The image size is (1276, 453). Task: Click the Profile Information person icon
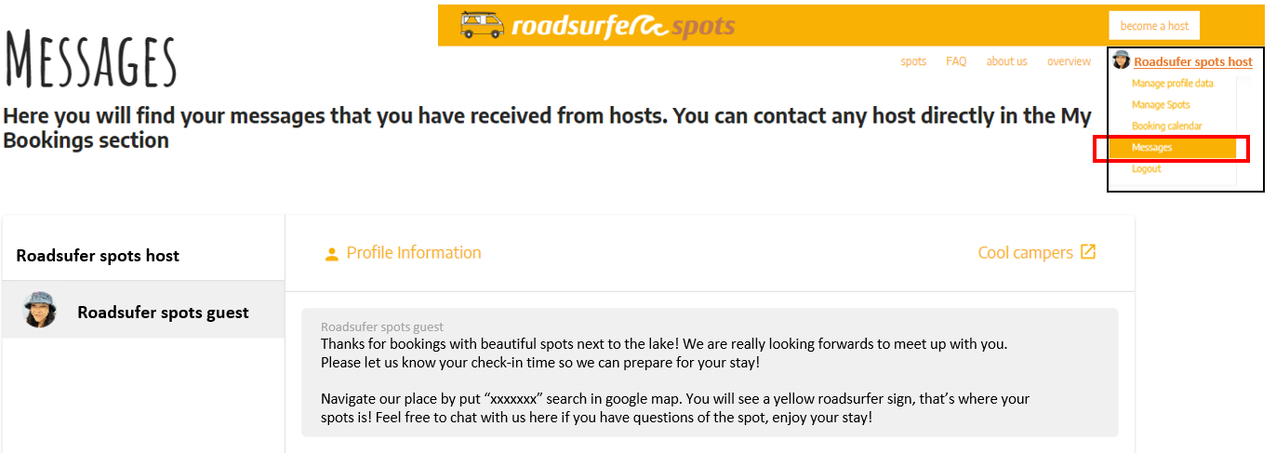tap(331, 254)
